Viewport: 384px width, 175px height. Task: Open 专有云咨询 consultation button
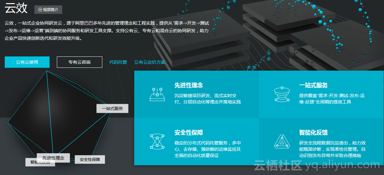coord(80,62)
